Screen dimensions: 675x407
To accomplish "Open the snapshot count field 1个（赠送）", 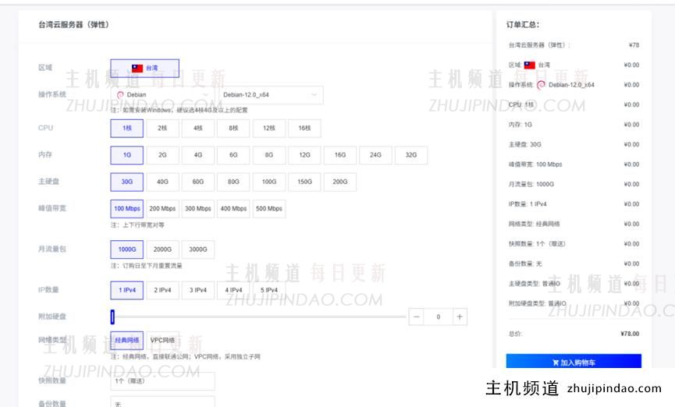I will coord(163,381).
